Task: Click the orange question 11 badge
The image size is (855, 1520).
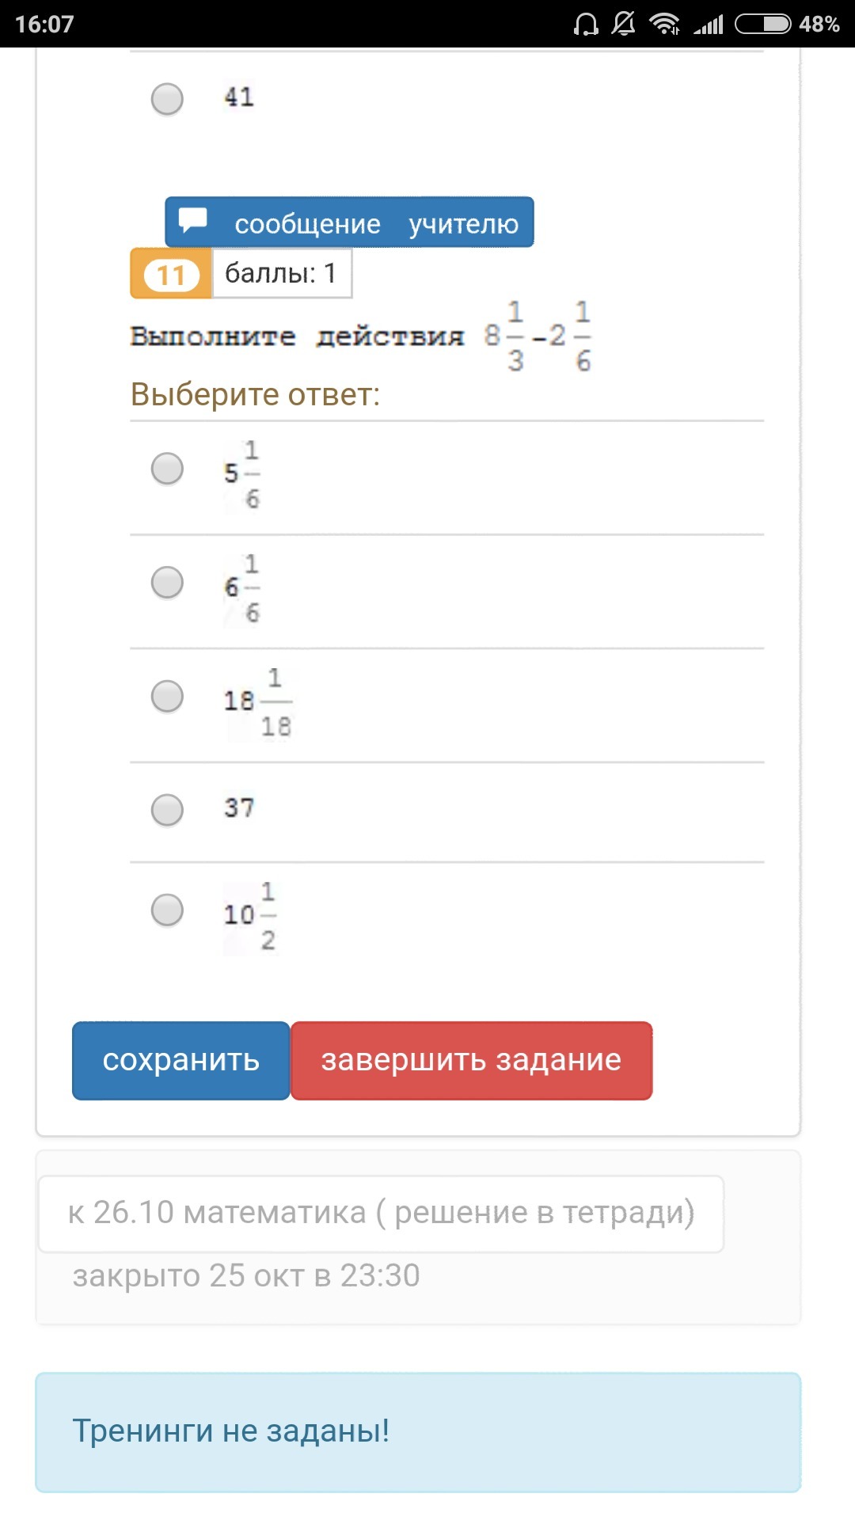Action: [x=171, y=274]
